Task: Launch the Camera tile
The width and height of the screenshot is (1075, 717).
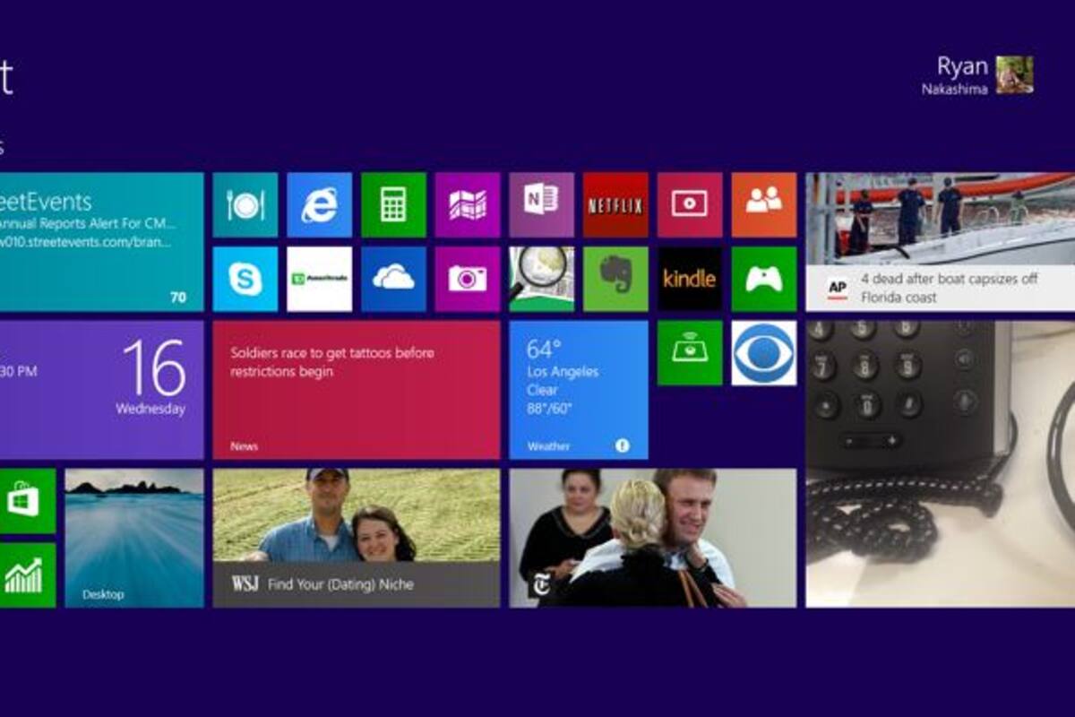Action: pos(468,279)
